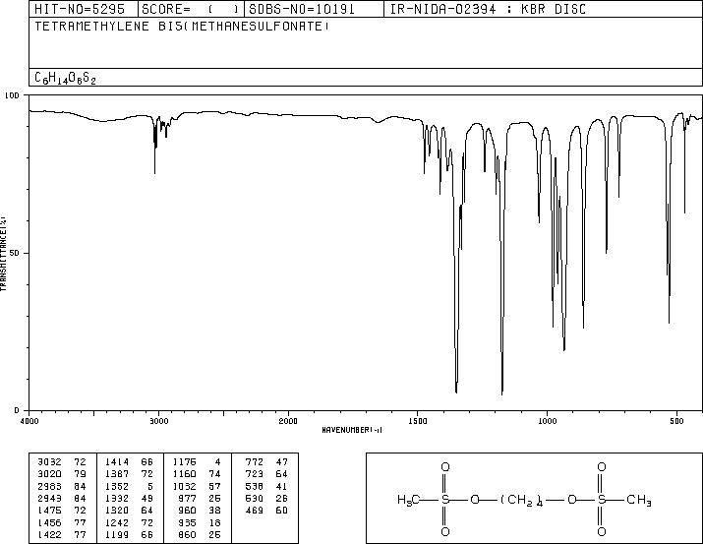Image resolution: width=703 pixels, height=544 pixels.
Task: Click the 2000 wavenumber axis label
Action: tap(288, 421)
